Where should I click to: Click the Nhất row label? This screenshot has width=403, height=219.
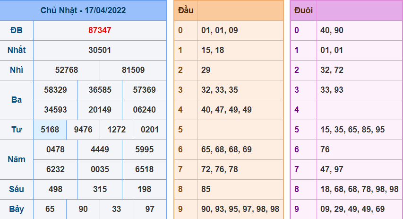point(17,50)
